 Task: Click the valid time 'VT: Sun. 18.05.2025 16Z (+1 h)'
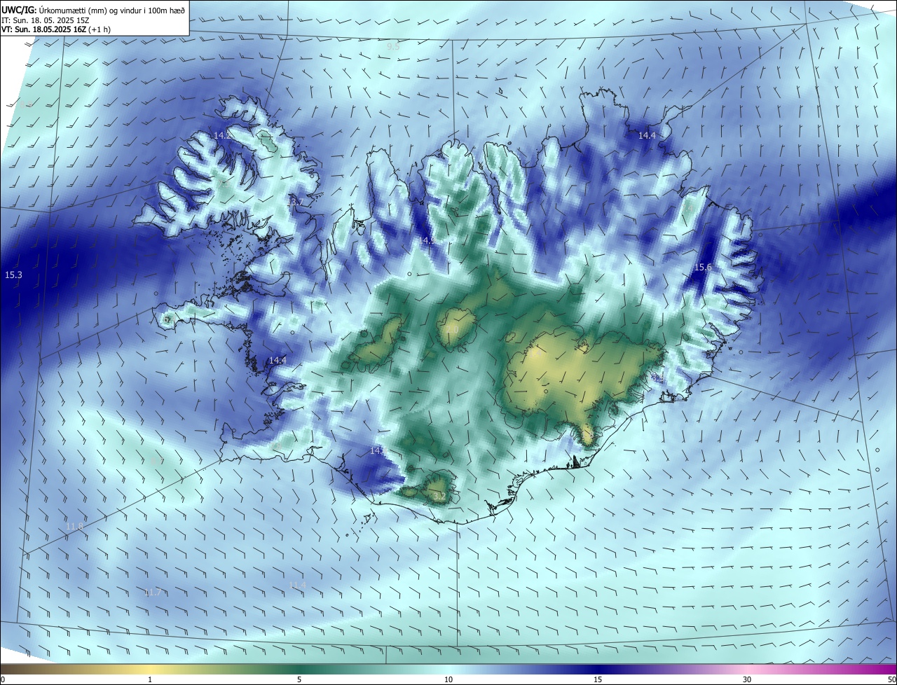(x=56, y=29)
